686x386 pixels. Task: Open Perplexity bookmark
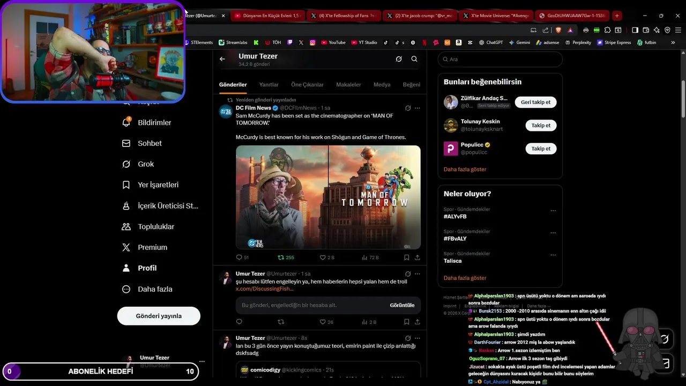click(x=578, y=42)
